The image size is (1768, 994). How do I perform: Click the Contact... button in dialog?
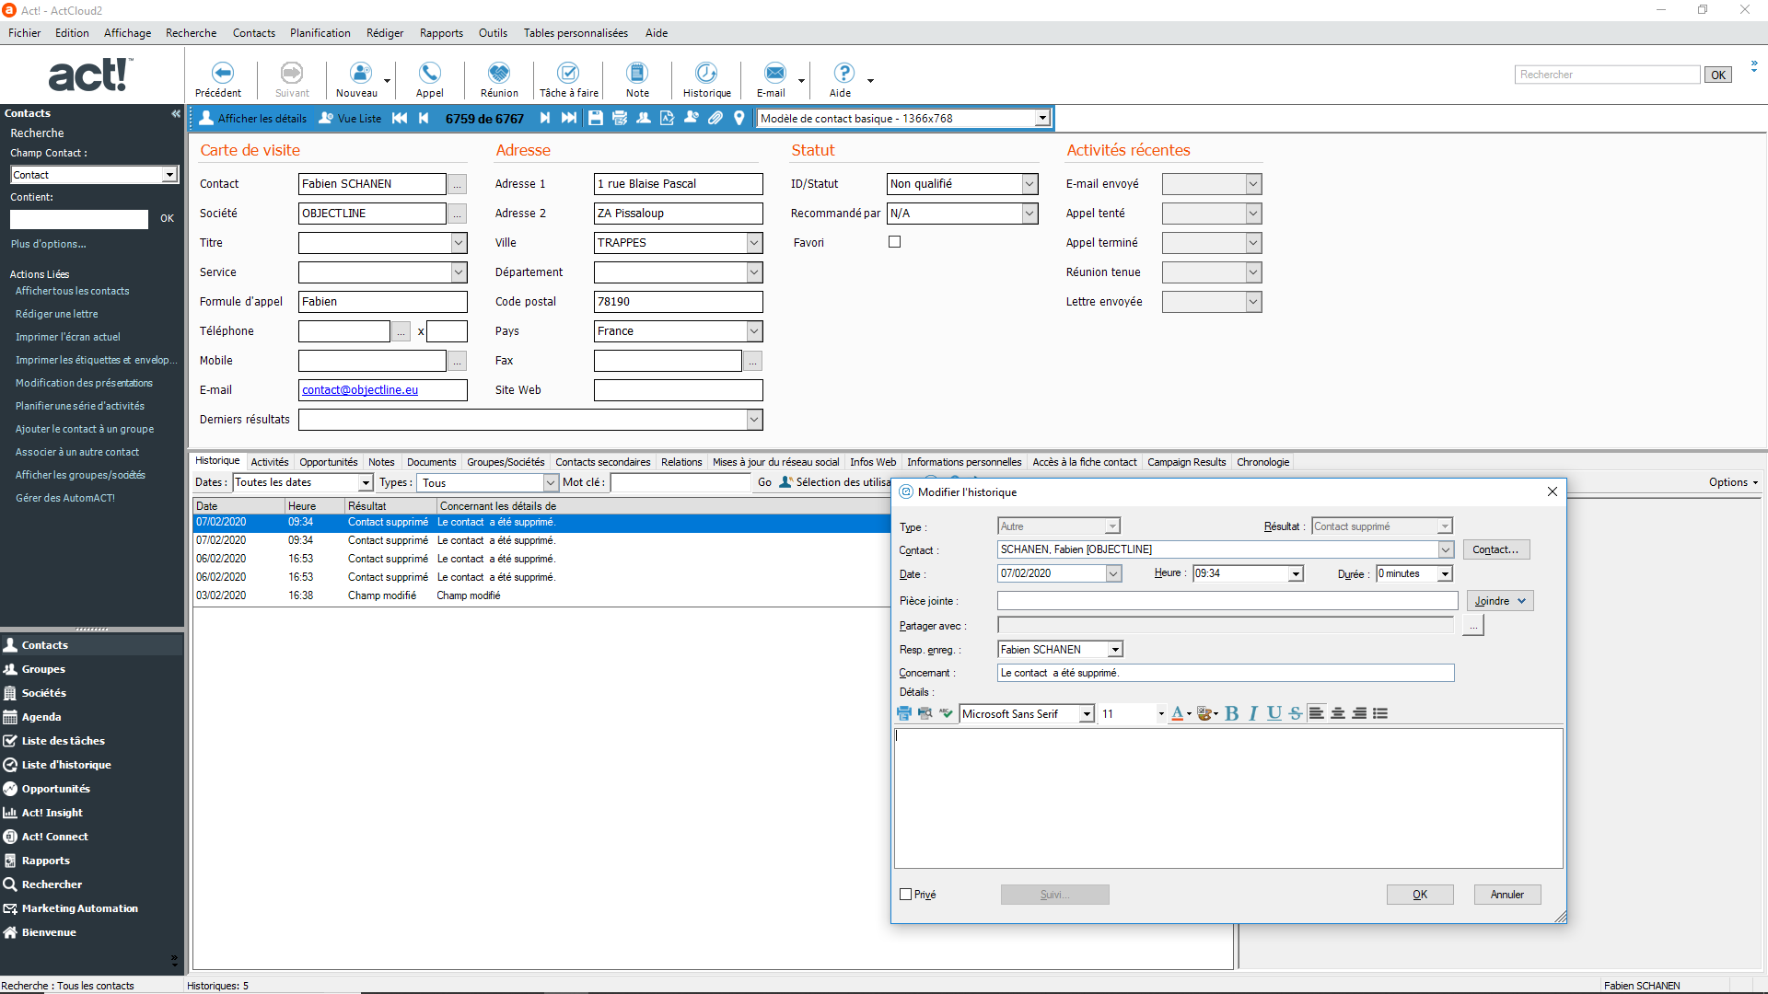point(1495,549)
